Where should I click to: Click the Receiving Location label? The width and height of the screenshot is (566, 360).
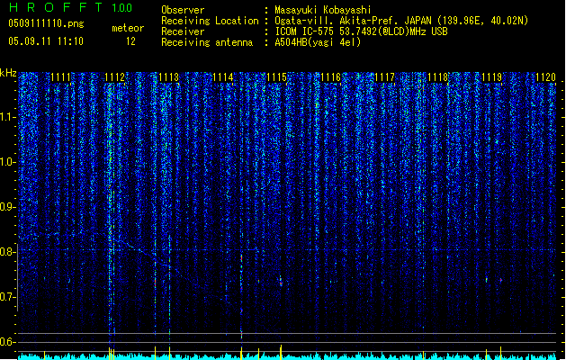(x=210, y=21)
